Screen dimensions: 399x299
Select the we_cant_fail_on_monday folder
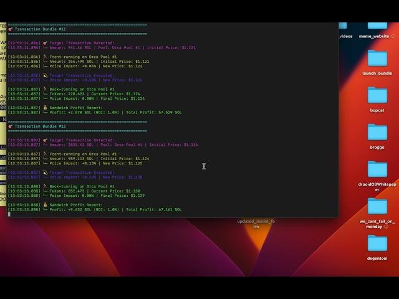[x=377, y=213]
